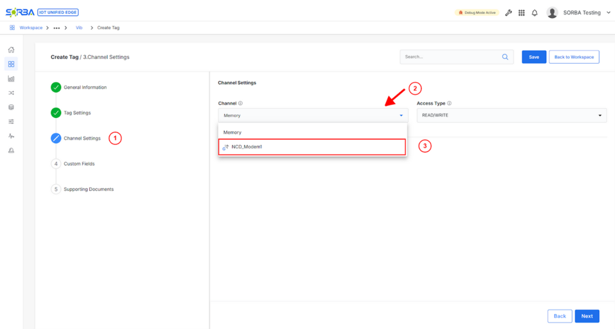Click the sliders settings icon in sidebar

[x=11, y=122]
